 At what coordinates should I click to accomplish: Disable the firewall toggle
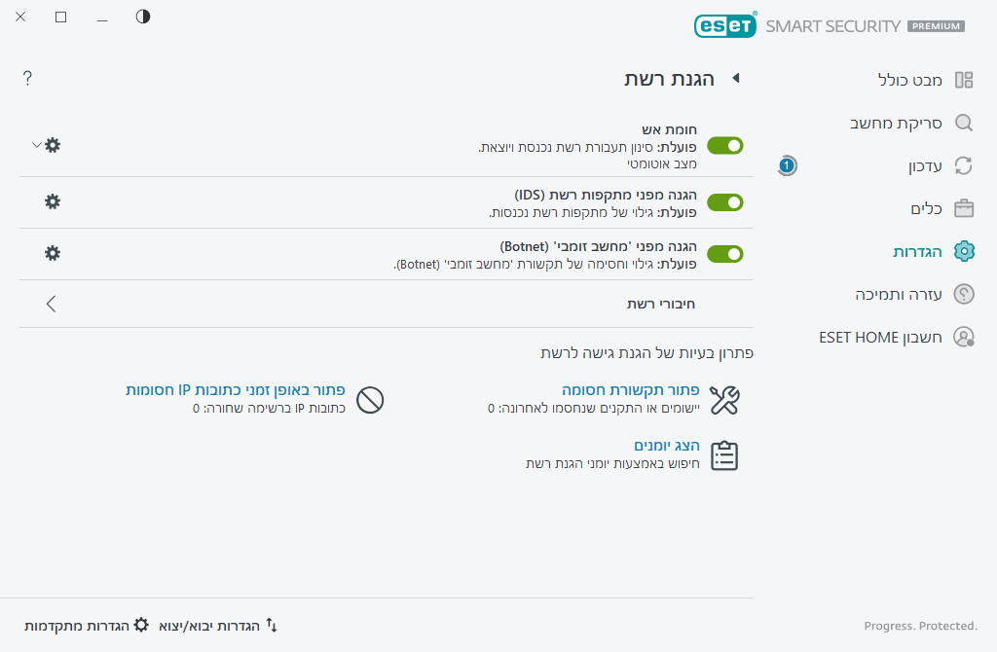pyautogui.click(x=725, y=146)
